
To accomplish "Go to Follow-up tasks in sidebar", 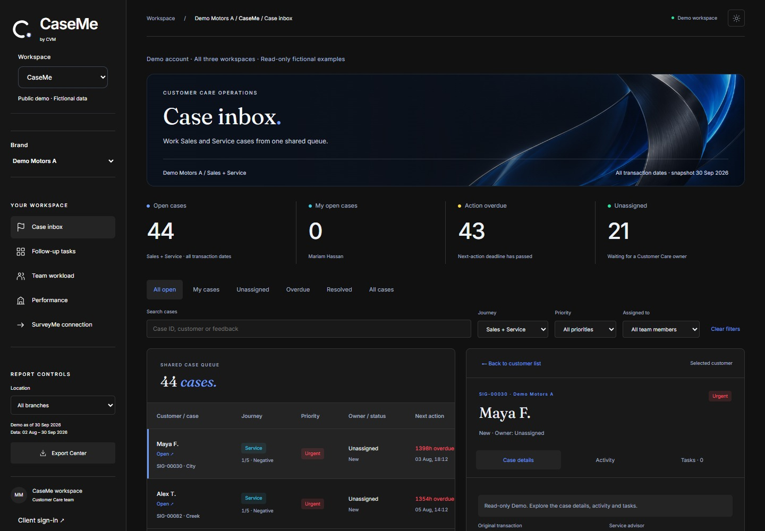I will [x=63, y=252].
